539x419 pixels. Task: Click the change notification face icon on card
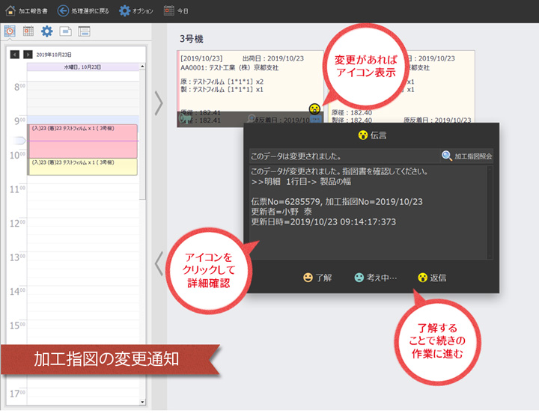(314, 109)
